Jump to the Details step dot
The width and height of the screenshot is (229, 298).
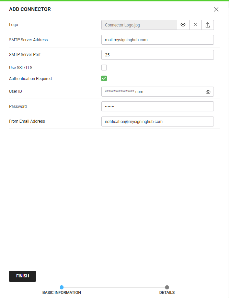[x=167, y=287]
